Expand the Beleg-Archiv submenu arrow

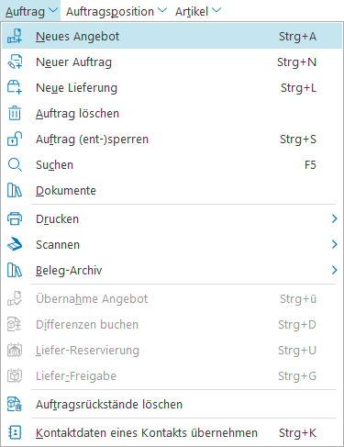[x=334, y=270]
